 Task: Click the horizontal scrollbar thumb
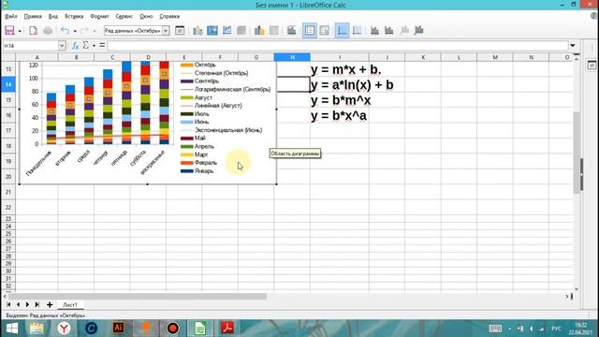pos(138,297)
